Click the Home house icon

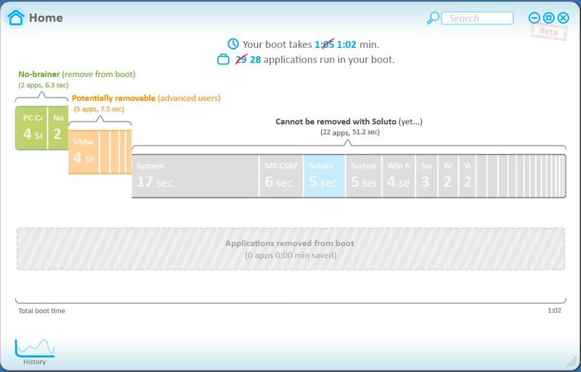[x=15, y=17]
